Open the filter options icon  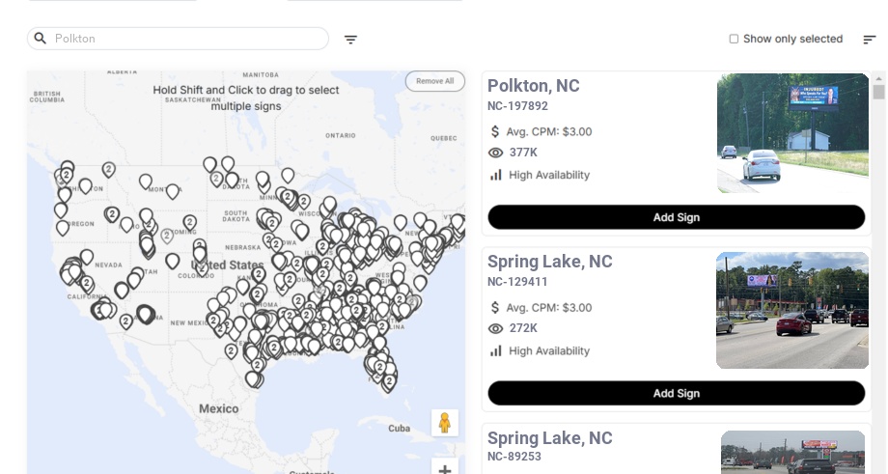351,40
